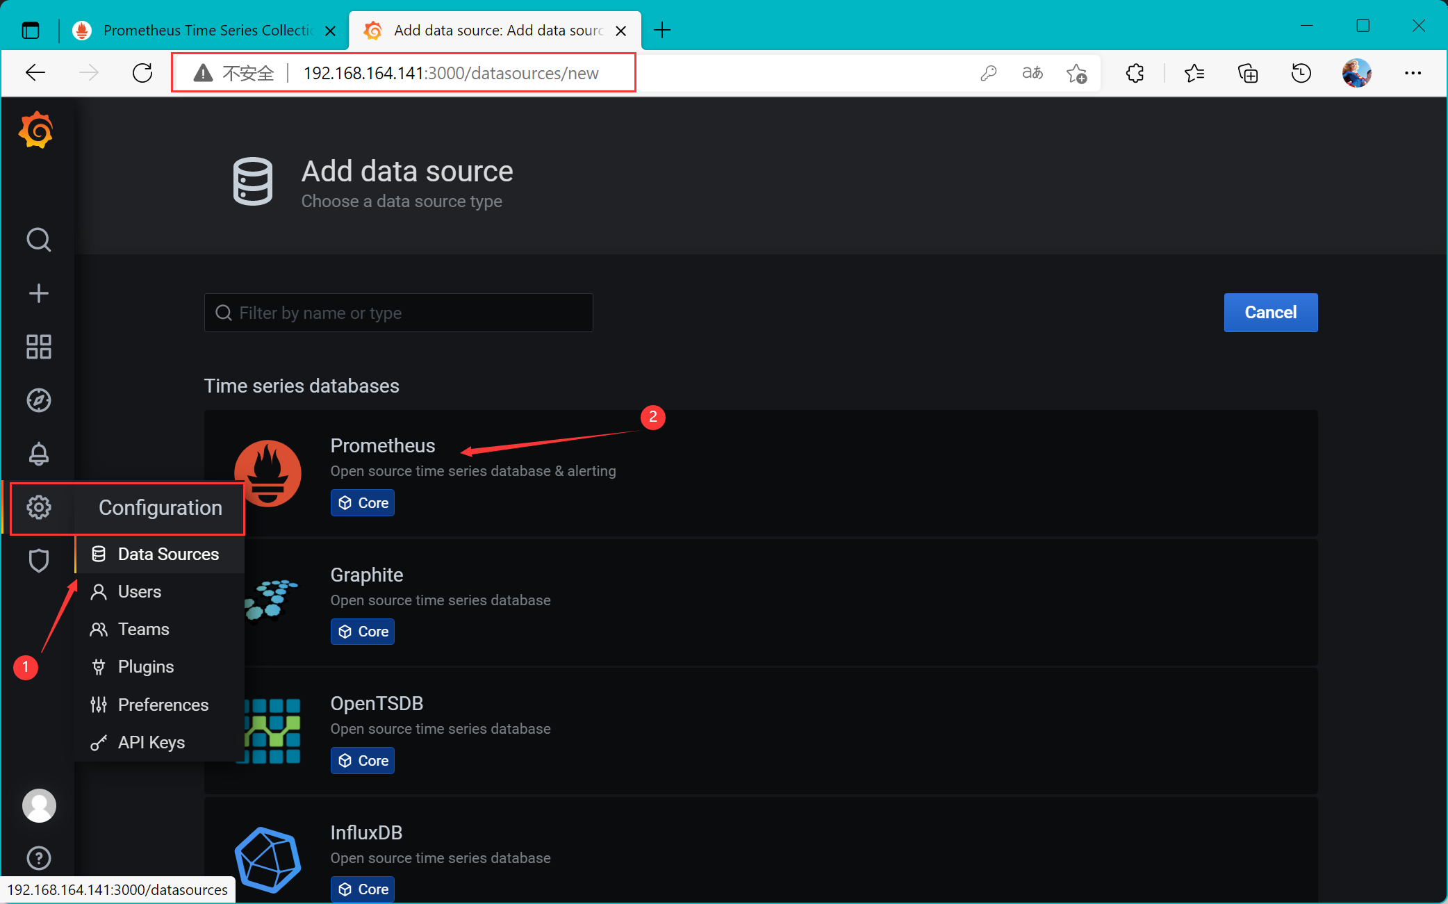Open the Help question mark icon

pyautogui.click(x=38, y=858)
